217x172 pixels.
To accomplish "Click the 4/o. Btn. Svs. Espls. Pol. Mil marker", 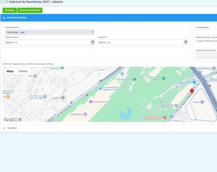I will pos(45,97).
